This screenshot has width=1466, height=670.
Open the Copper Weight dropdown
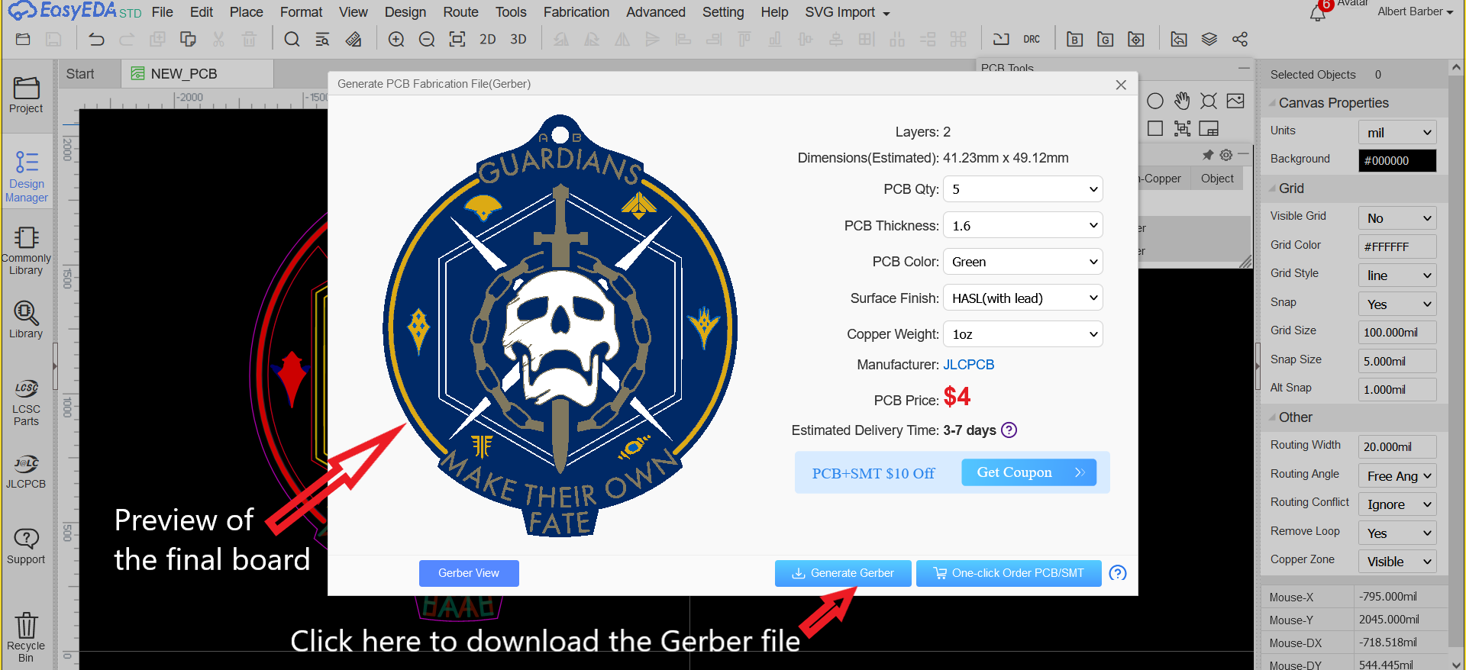coord(1023,334)
